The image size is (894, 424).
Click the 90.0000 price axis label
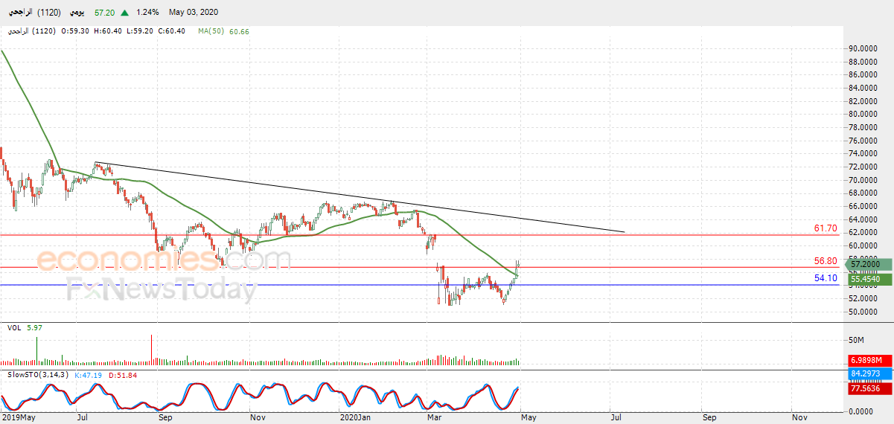point(863,48)
